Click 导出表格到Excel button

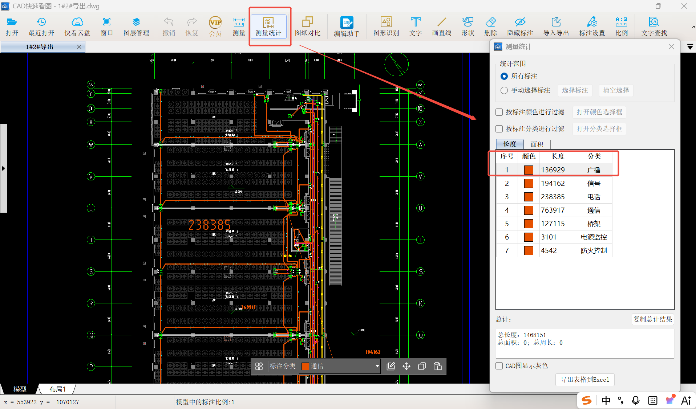584,380
